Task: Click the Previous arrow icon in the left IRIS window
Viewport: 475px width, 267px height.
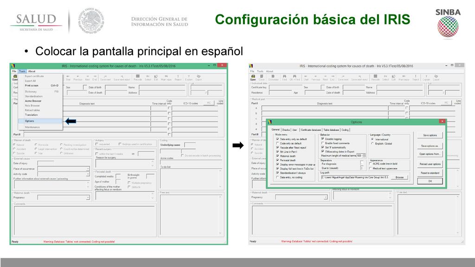Action: 78,77
